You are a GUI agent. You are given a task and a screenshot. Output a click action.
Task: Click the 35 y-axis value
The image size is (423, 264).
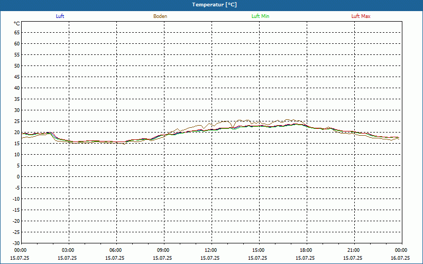point(17,99)
